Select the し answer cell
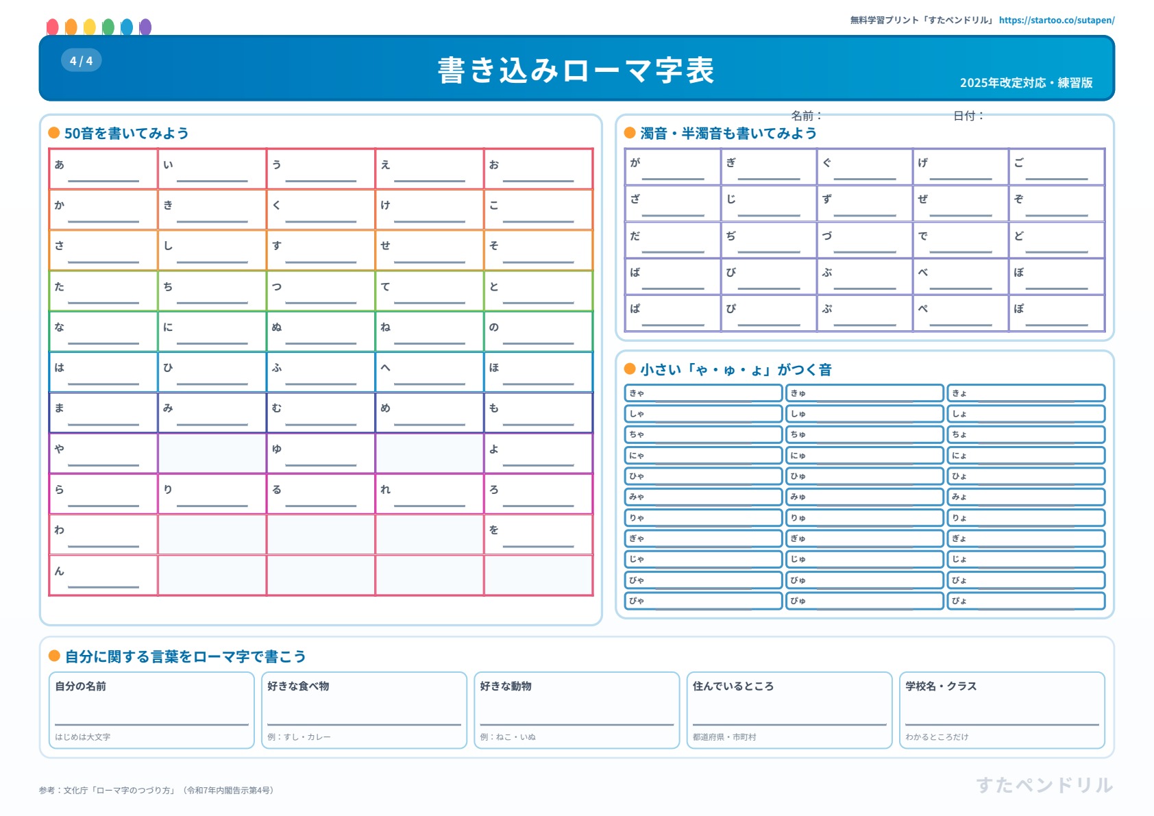Screen dimensions: 1154x816 tap(212, 249)
